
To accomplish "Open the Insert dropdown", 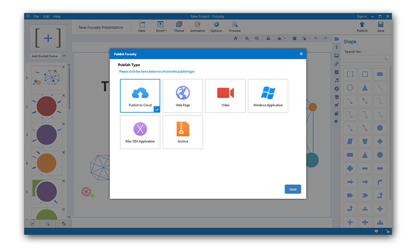I will click(x=161, y=27).
